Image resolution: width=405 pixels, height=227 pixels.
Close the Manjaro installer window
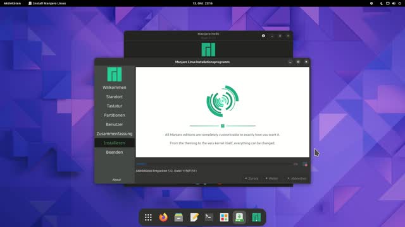(306, 62)
